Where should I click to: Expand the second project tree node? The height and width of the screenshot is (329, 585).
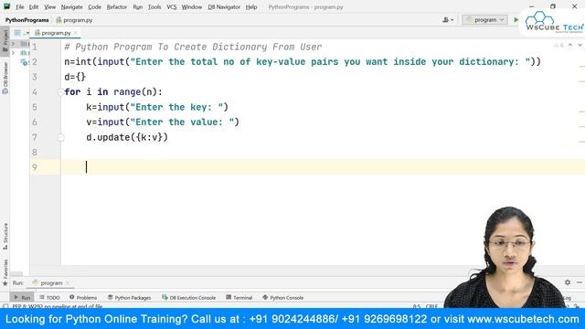[14, 53]
